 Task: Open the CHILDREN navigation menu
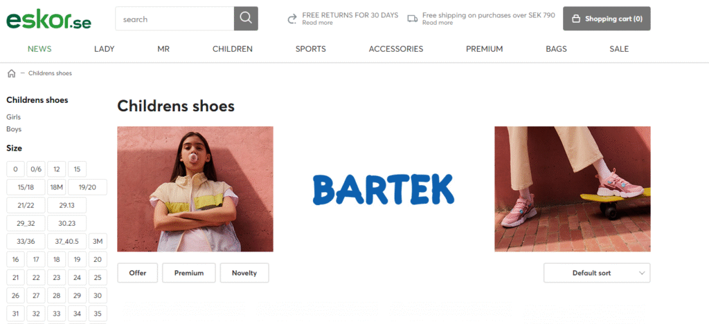click(233, 49)
